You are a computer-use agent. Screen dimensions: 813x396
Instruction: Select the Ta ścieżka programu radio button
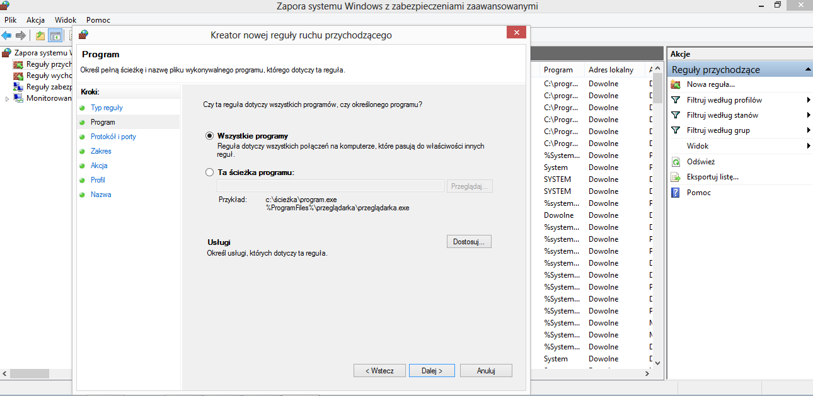pos(210,172)
